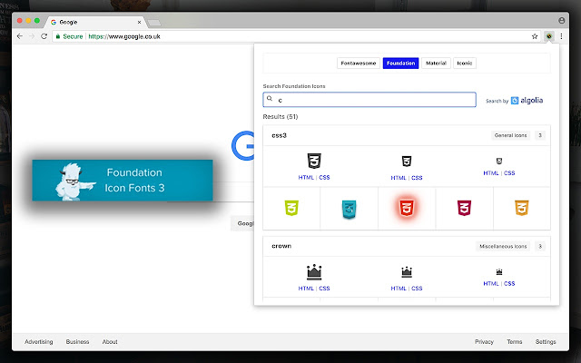Click the small css3 icon

point(499,162)
